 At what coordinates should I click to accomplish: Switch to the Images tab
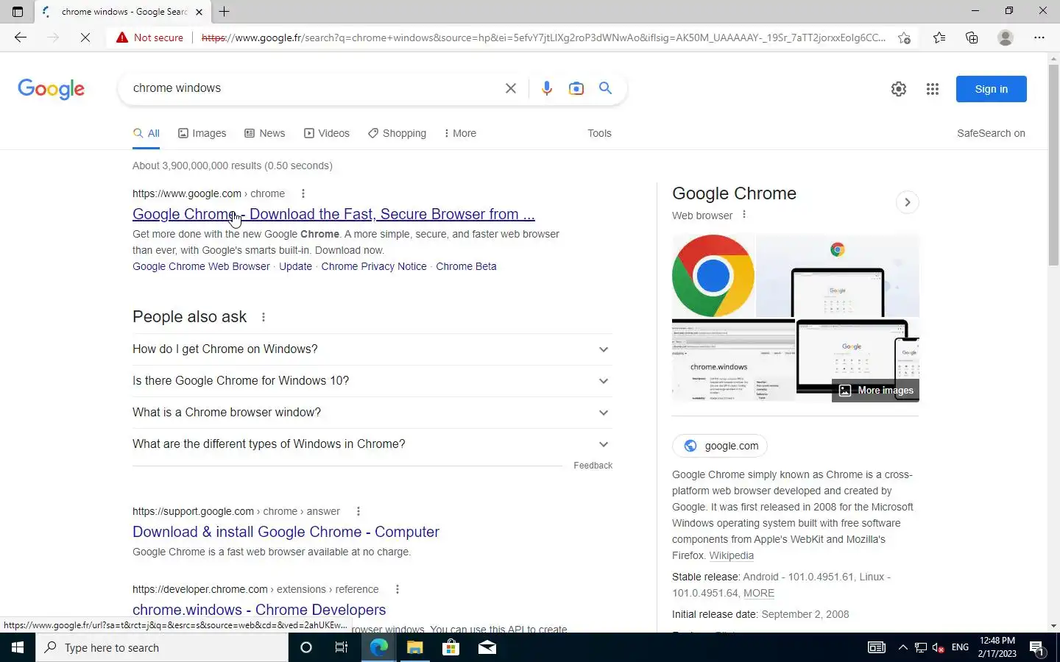pos(202,133)
